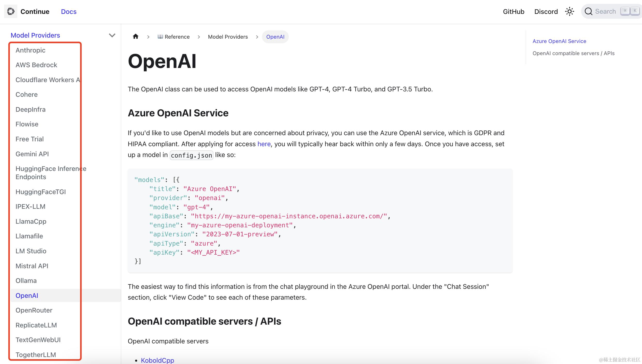Viewport: 642px width, 364px height.
Task: Click the Search input field
Action: pos(605,12)
